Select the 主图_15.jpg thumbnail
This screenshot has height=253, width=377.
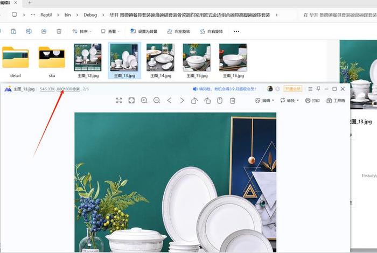(x=197, y=60)
